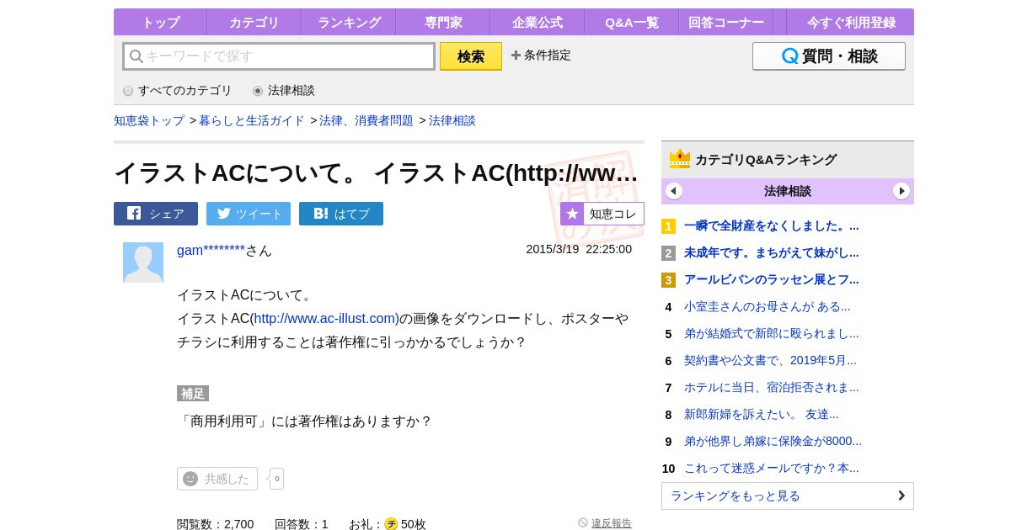Open rank 2 未成年です。まちがえて妹が

pos(772,252)
